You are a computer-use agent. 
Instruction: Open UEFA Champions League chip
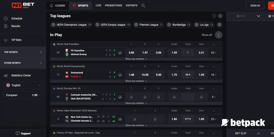[71, 25]
